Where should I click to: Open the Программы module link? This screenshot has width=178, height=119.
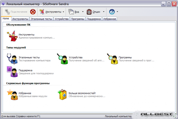125,57
